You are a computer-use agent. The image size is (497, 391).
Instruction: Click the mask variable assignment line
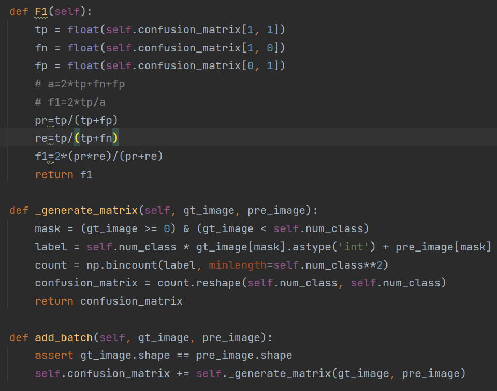coord(48,228)
